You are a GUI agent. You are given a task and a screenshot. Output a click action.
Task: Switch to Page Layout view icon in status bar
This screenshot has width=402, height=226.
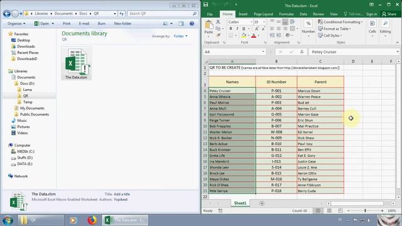click(329, 211)
